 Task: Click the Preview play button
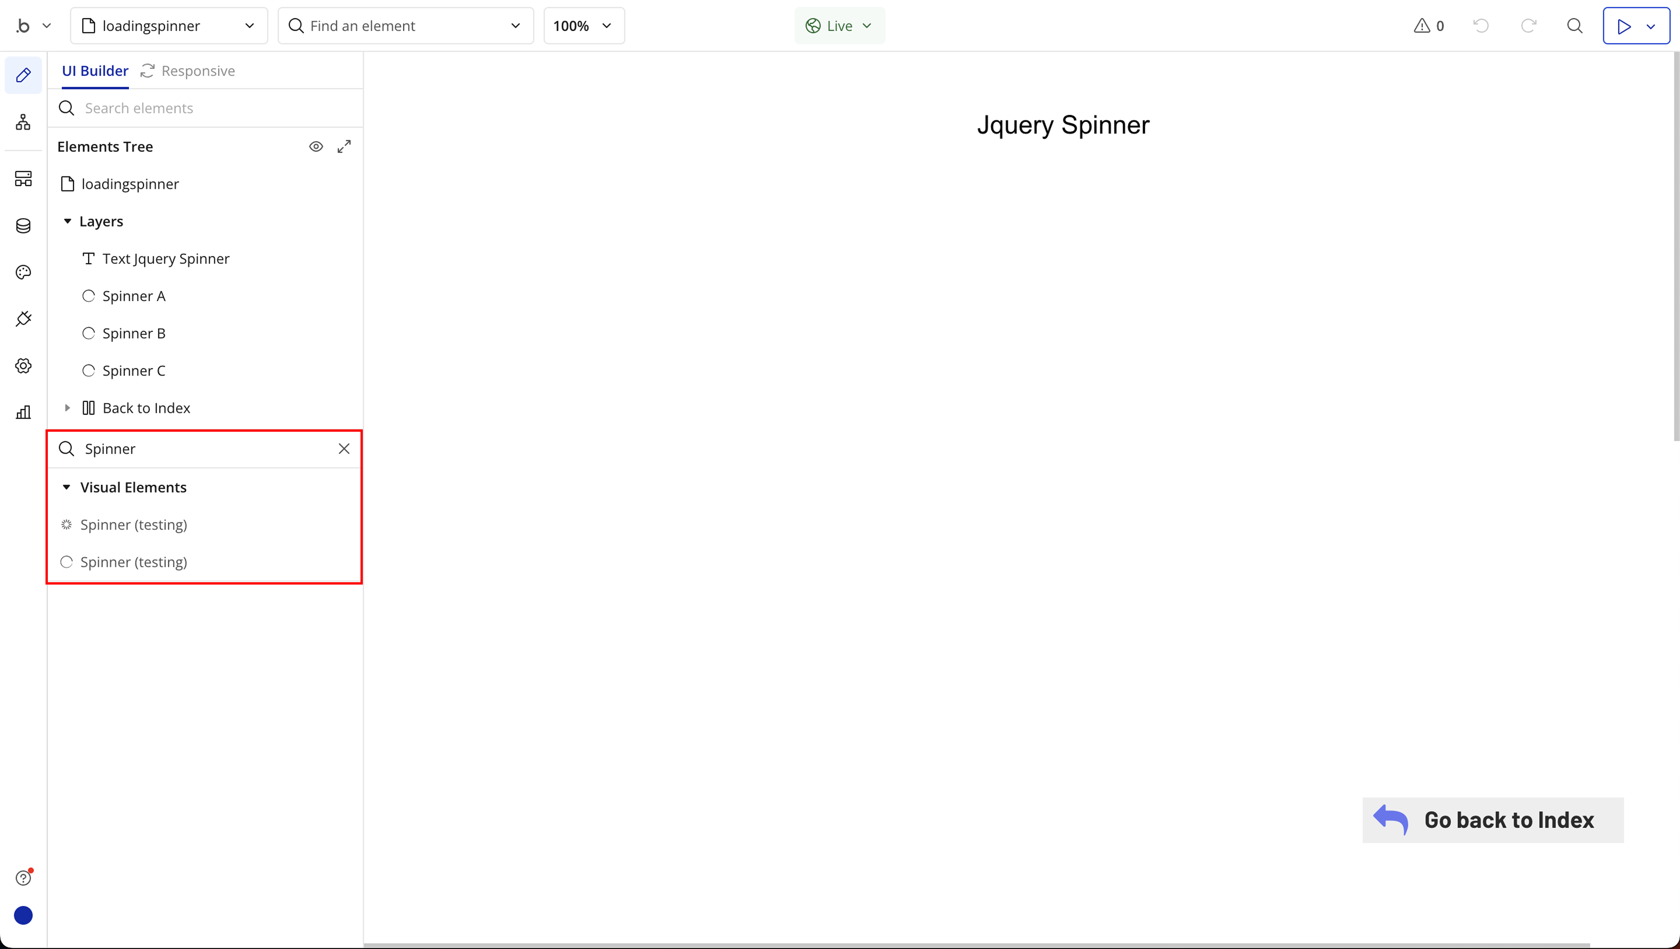[1624, 26]
